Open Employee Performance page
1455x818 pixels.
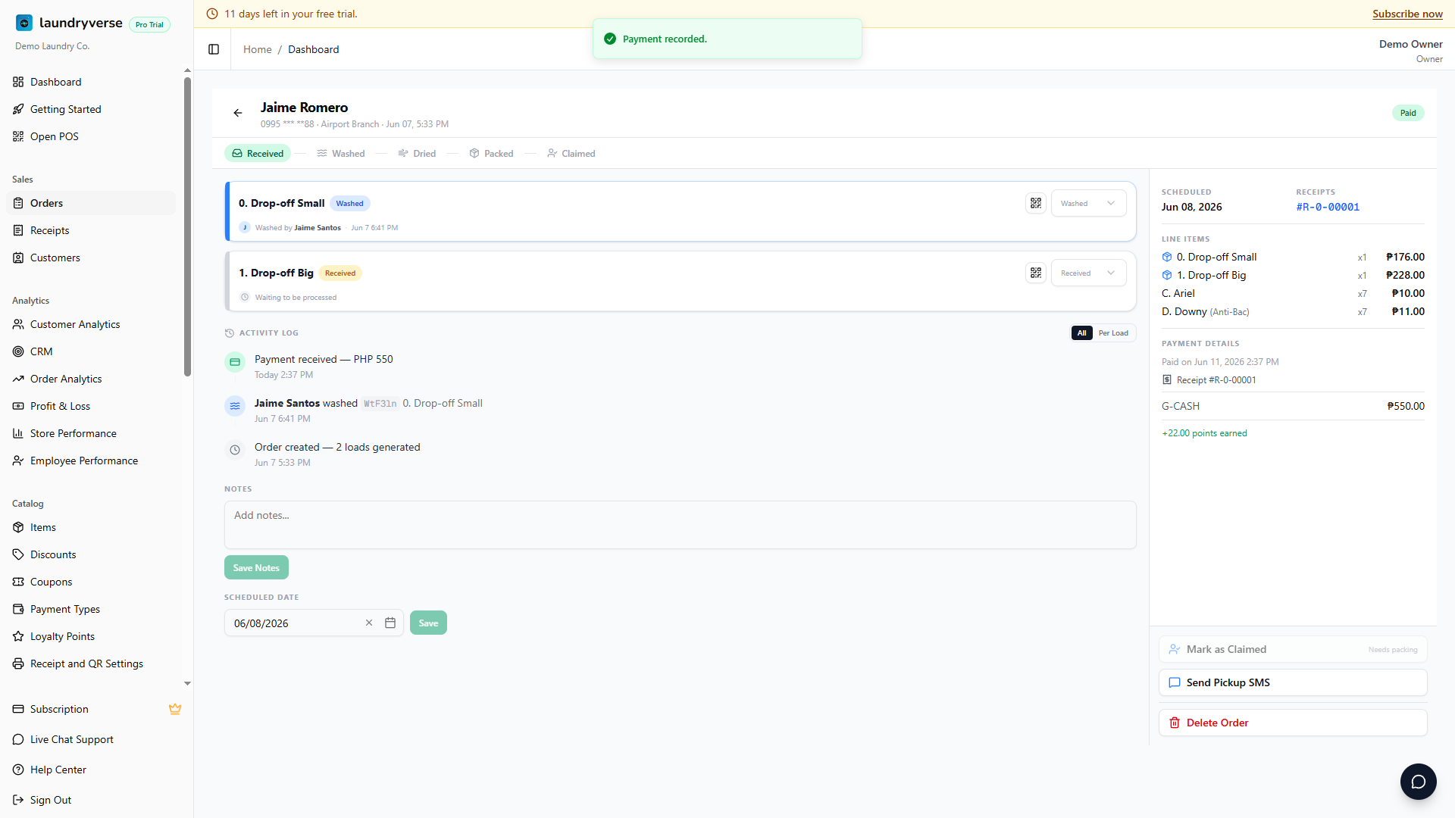click(91, 461)
